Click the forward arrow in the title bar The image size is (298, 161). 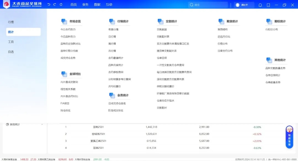(x=55, y=5)
